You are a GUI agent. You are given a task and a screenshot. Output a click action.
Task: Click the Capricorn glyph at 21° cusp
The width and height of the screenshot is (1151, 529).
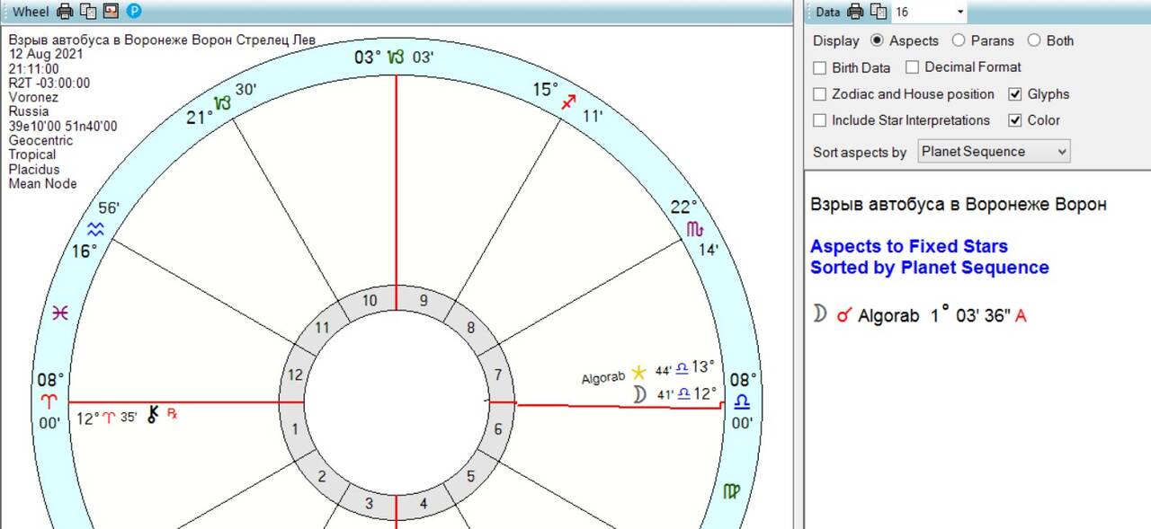coord(222,102)
